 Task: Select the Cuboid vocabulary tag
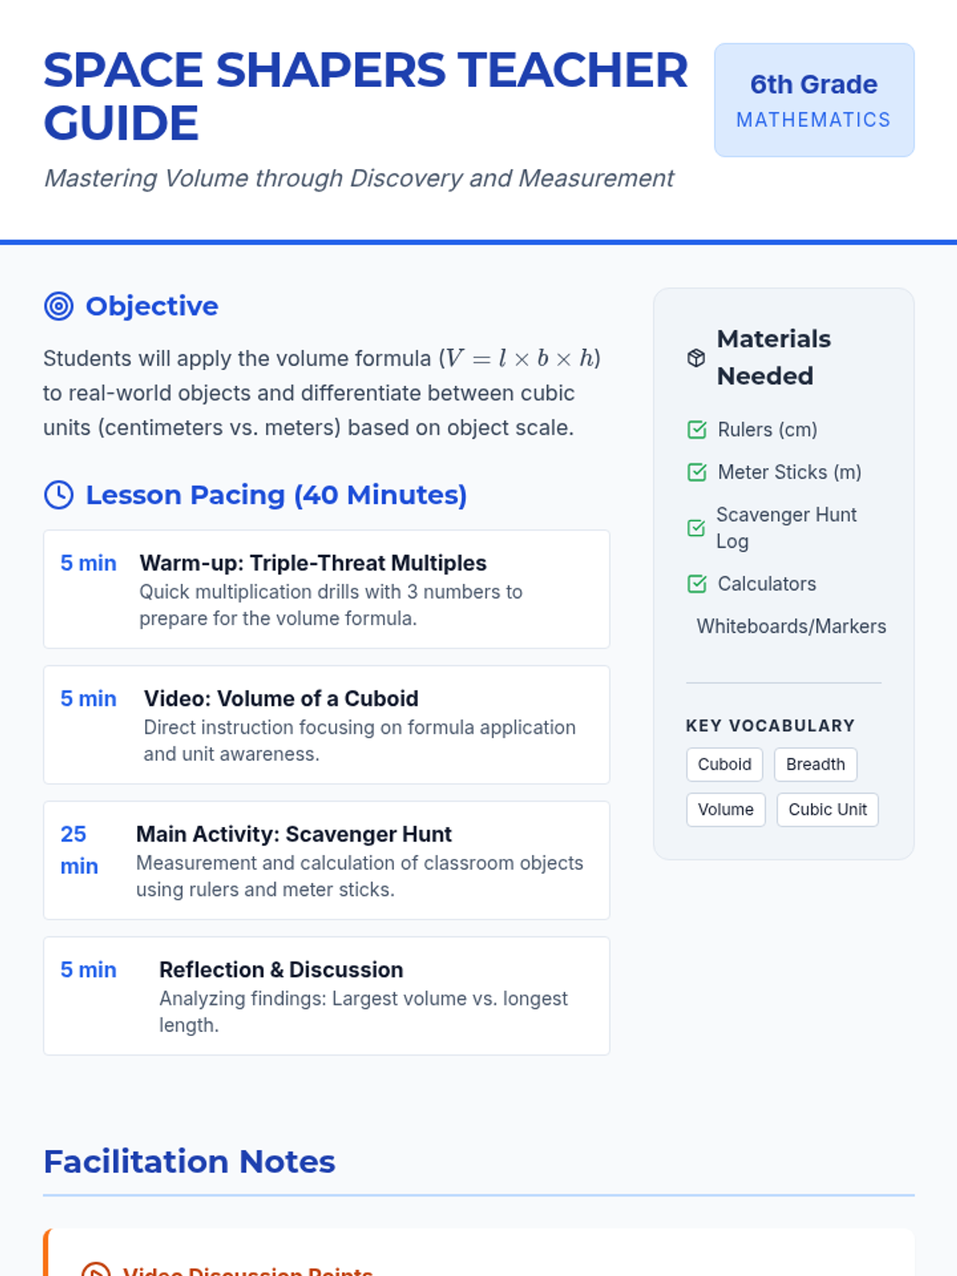[x=724, y=764]
